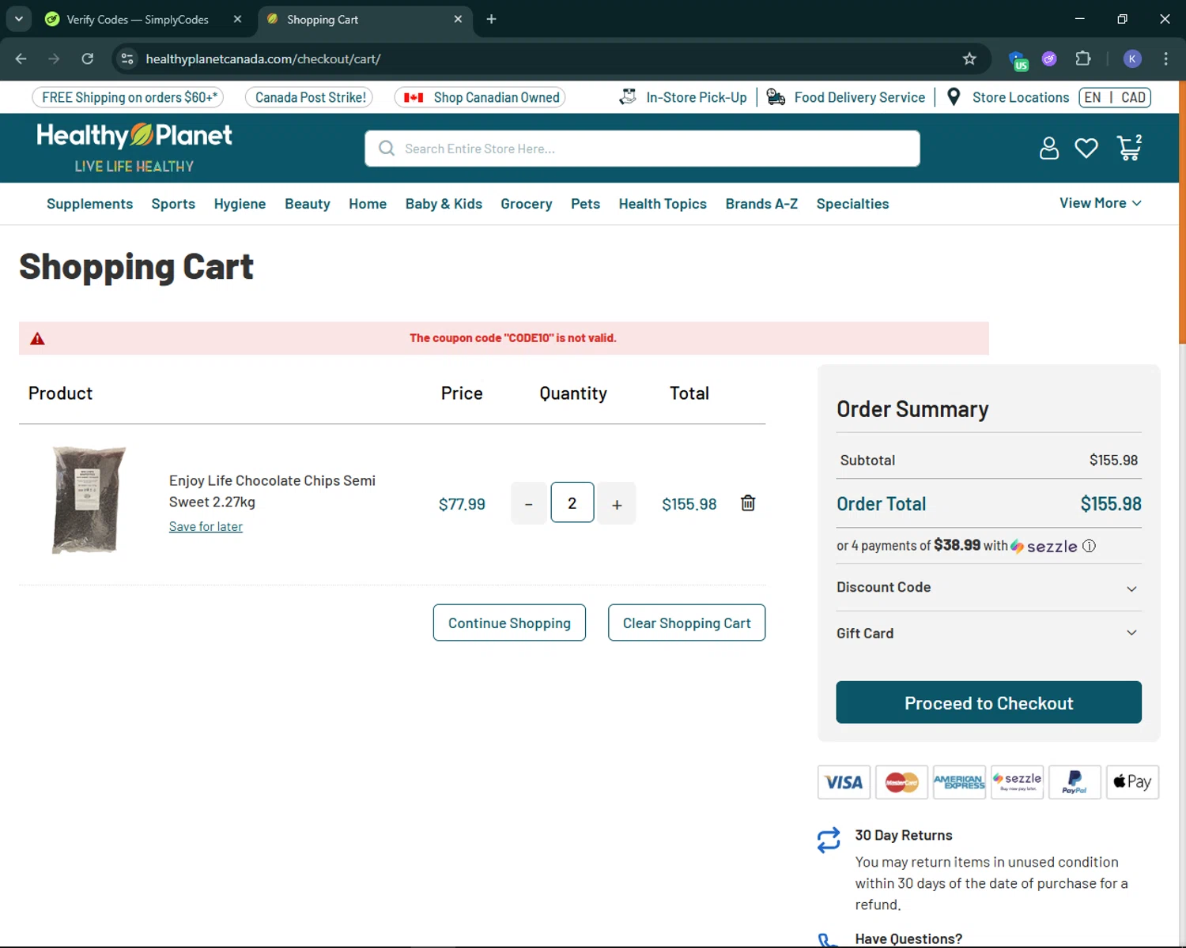Viewport: 1186px width, 948px height.
Task: Click the Sezzle payment badge
Action: pyautogui.click(x=1017, y=782)
